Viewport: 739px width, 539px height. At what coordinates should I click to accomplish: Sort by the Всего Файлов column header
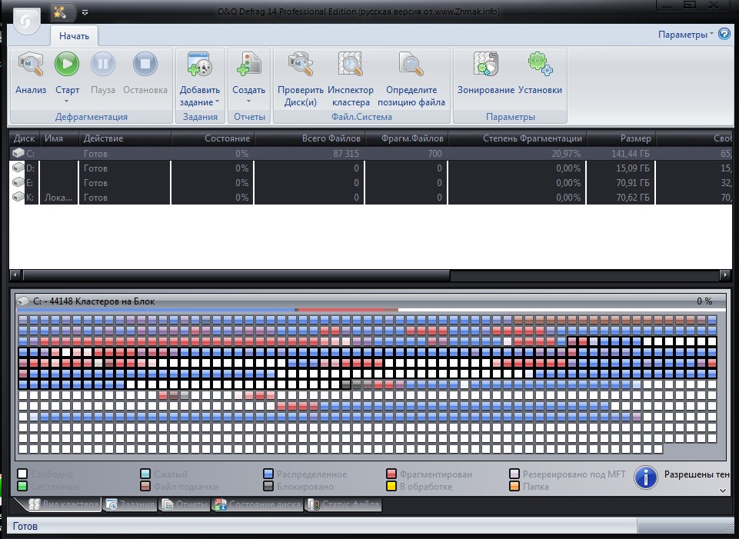[310, 138]
